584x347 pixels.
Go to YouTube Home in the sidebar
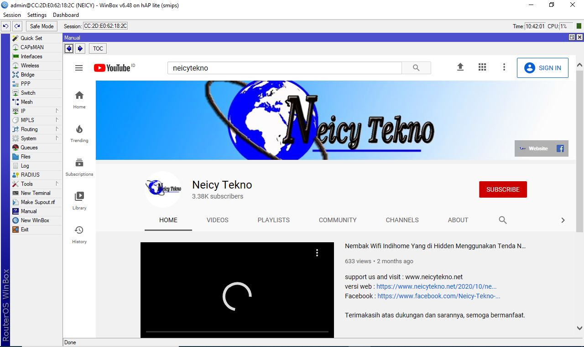(x=79, y=100)
